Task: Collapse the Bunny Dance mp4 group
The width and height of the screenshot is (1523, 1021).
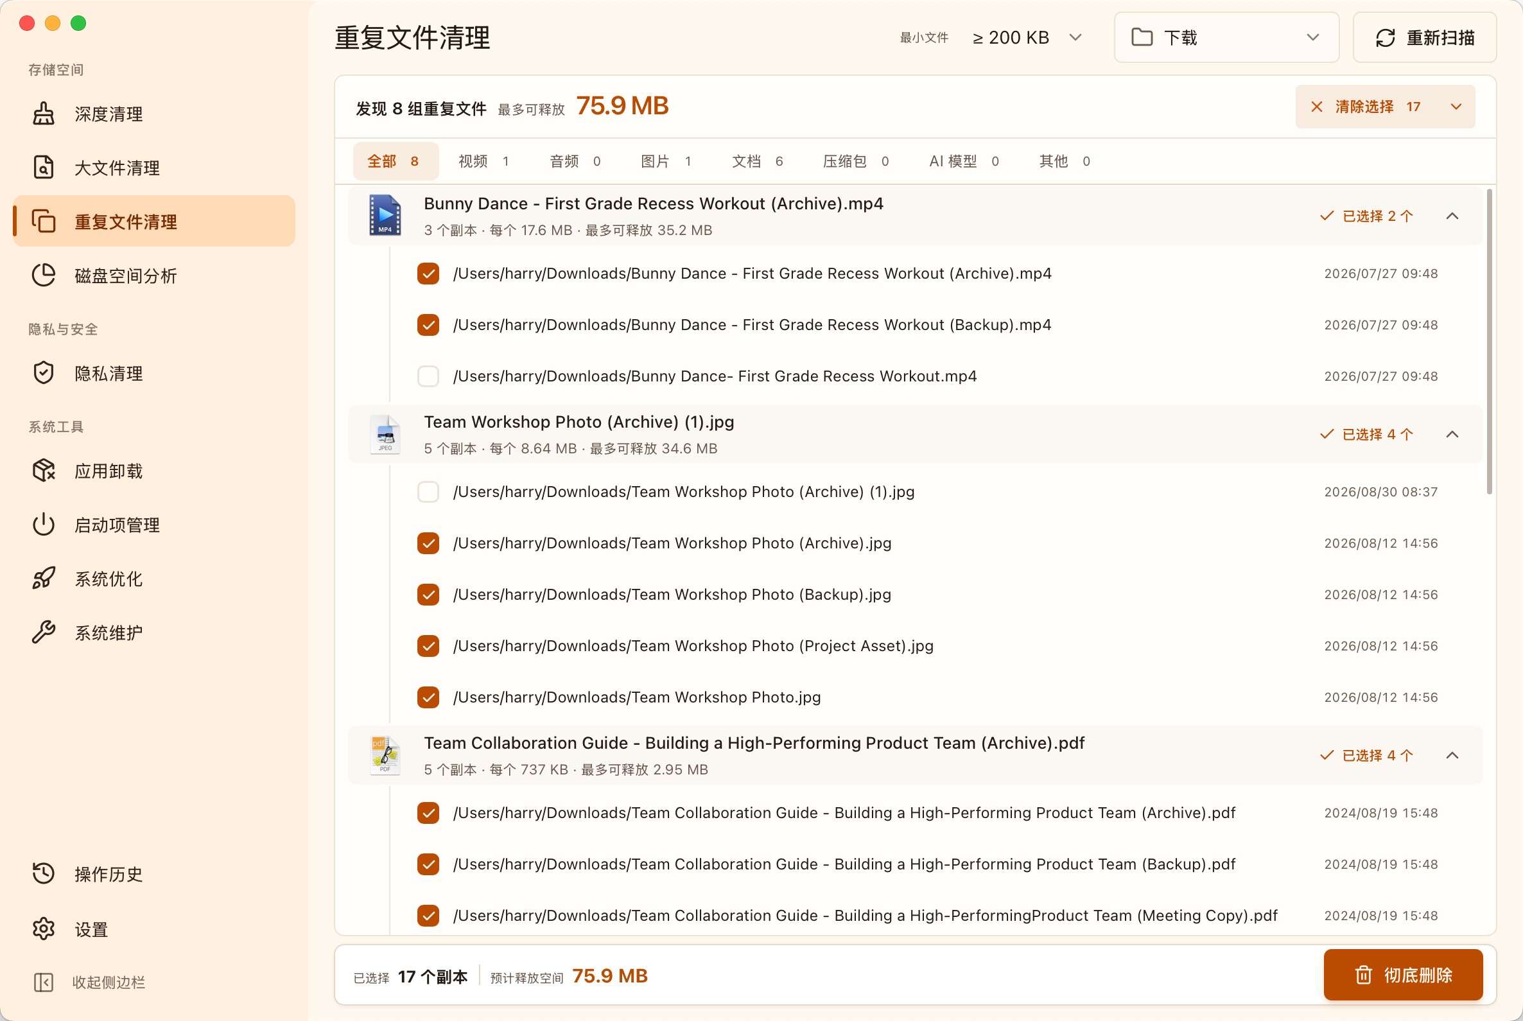Action: click(x=1452, y=216)
